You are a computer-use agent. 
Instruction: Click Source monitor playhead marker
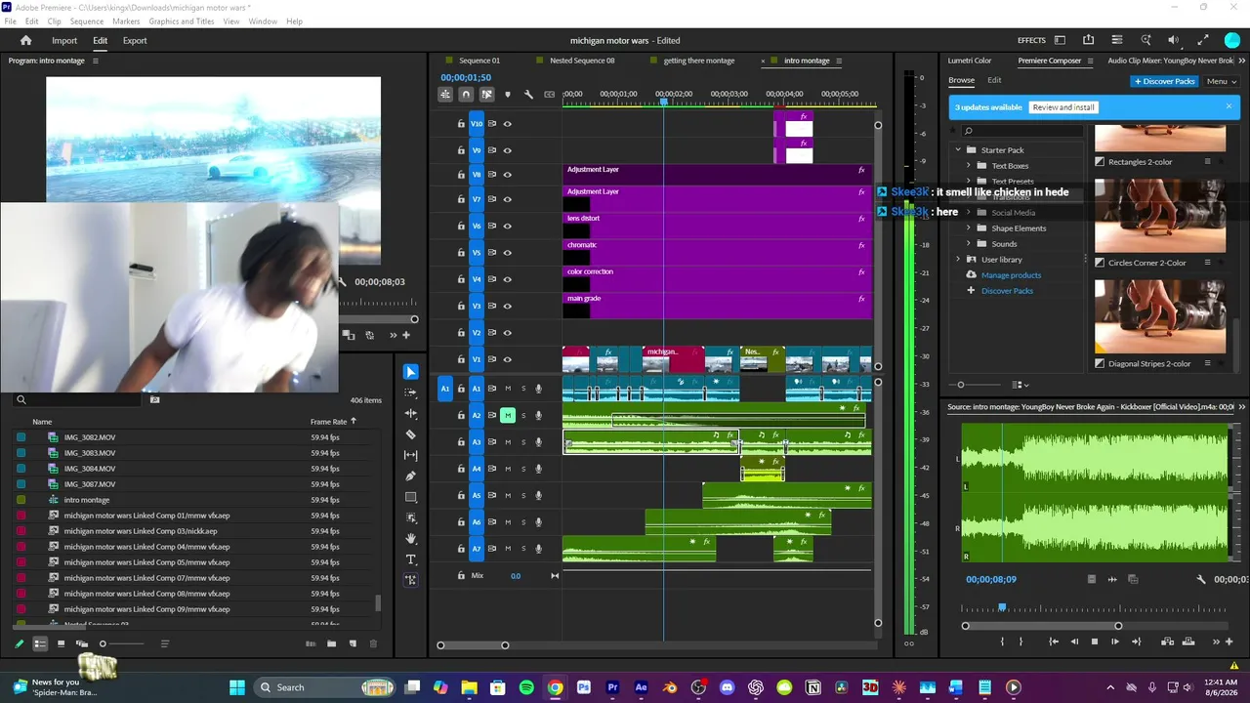pos(1002,607)
